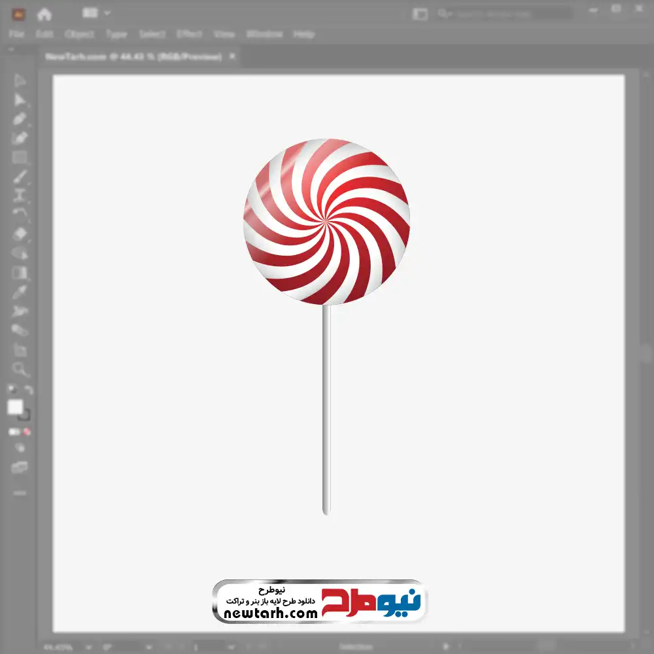Choose the Rectangle tool in toolbar
Screen dimensions: 654x654
(x=20, y=158)
